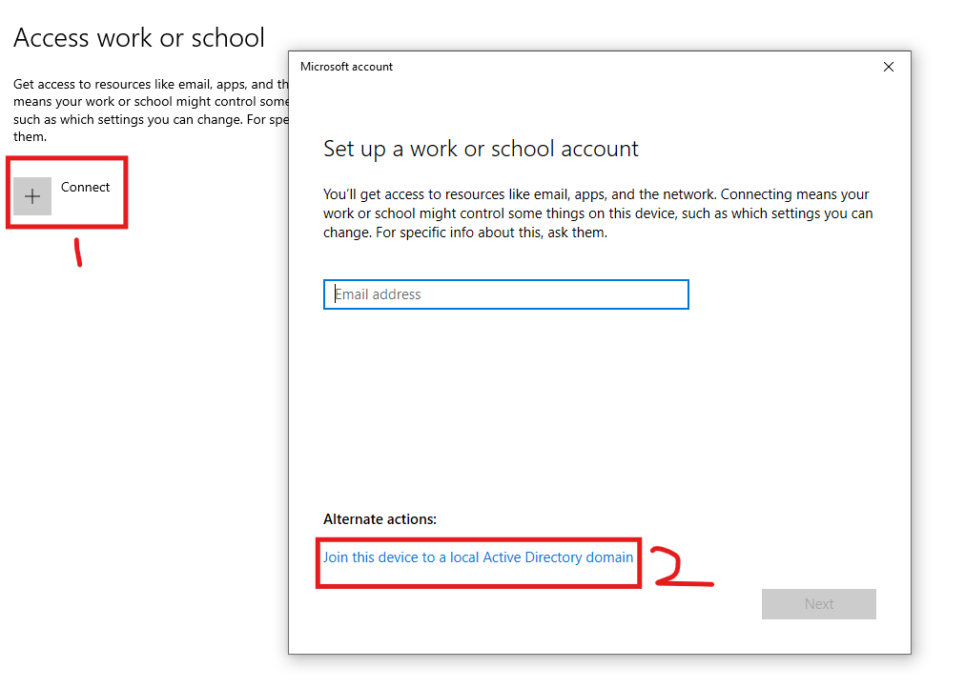Click the 'Access work or school' page heading
The image size is (965, 688).
point(139,37)
